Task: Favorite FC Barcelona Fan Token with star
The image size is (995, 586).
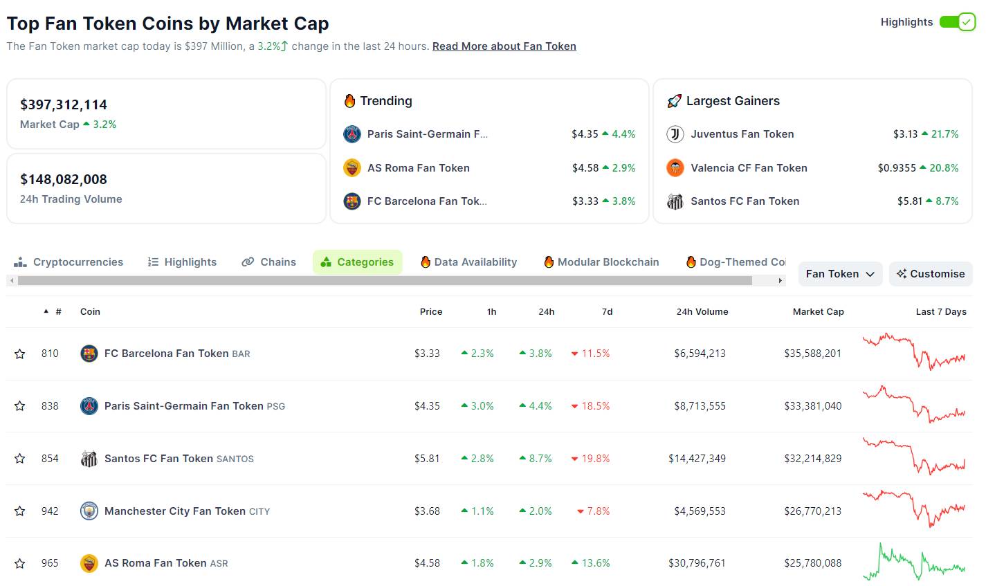Action: (20, 354)
